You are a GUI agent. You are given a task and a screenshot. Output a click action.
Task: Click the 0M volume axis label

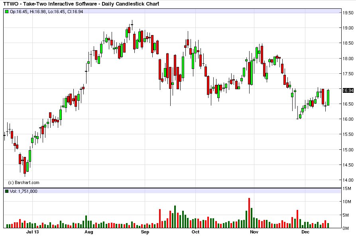coord(346,228)
